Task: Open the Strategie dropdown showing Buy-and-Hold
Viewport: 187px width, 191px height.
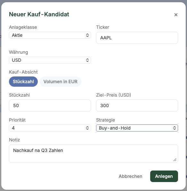Action: 137,128
